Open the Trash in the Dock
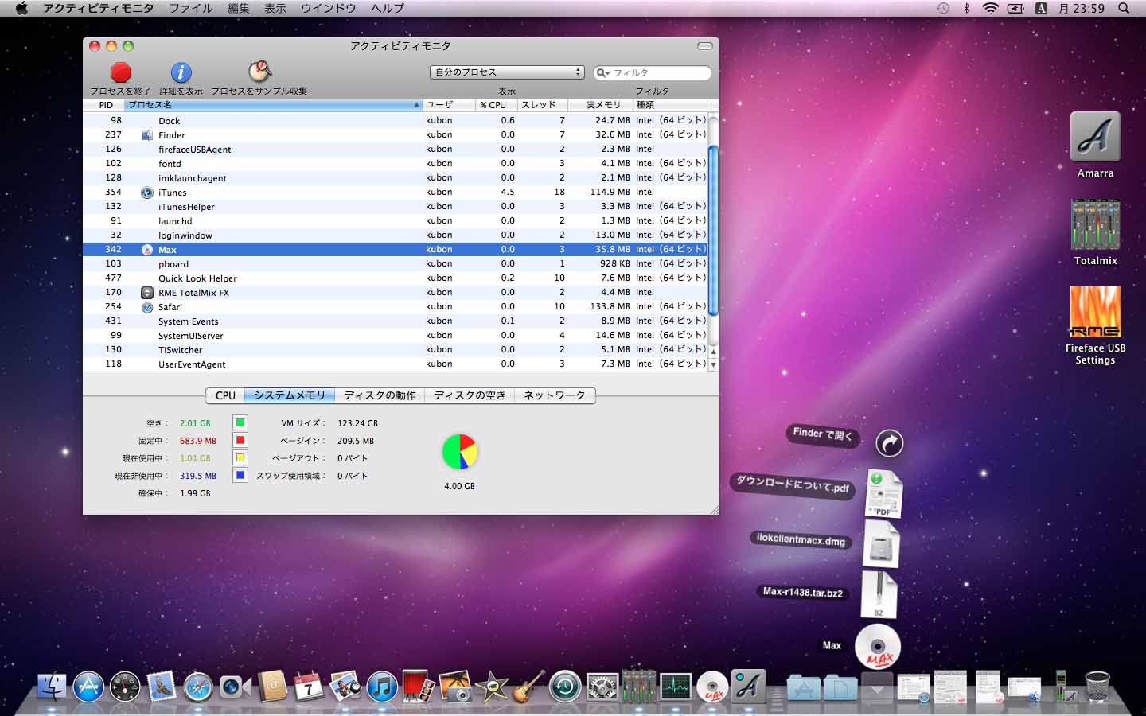The image size is (1146, 716). point(1097,687)
